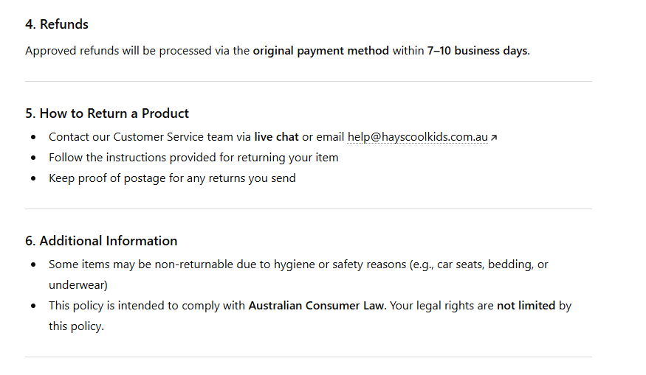Click the '6. Additional Information' heading

pyautogui.click(x=101, y=241)
